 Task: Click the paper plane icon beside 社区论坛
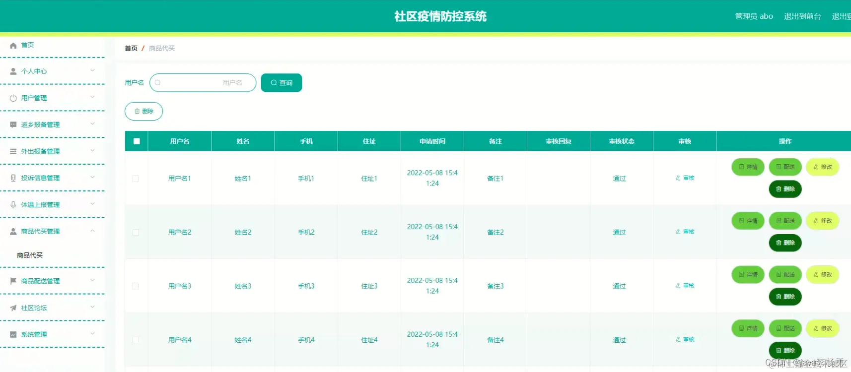coord(13,308)
